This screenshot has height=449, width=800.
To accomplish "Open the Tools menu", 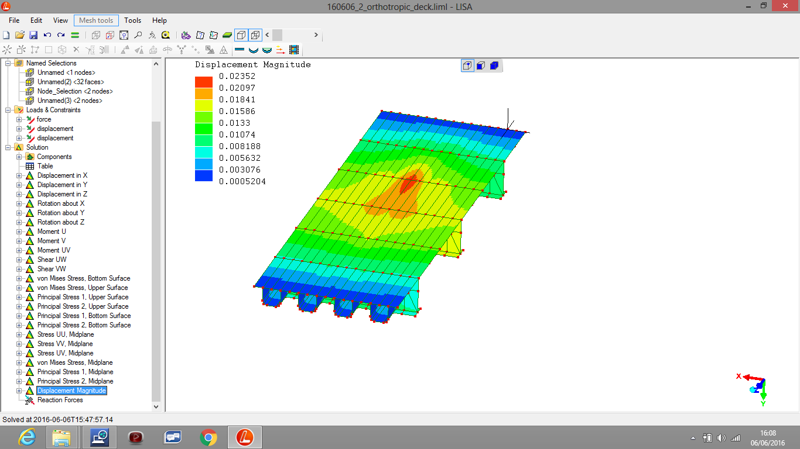I will click(x=133, y=20).
